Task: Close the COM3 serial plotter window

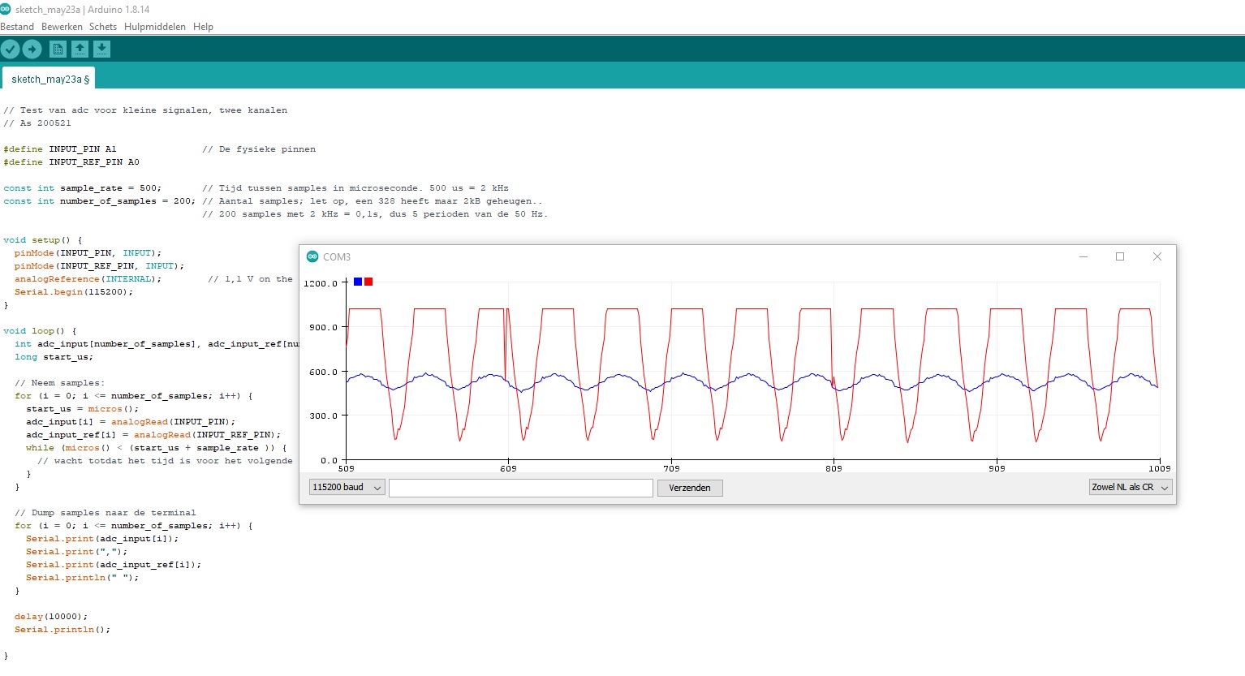Action: point(1157,256)
